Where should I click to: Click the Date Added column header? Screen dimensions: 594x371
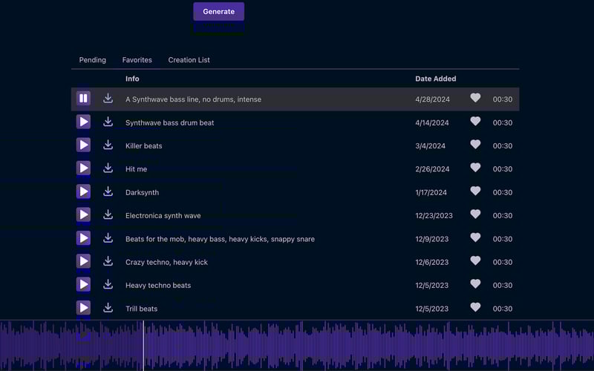click(x=436, y=79)
